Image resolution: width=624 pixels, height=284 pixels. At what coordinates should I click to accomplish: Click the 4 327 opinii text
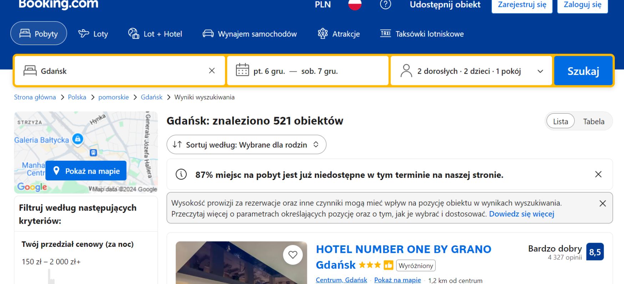click(x=565, y=258)
